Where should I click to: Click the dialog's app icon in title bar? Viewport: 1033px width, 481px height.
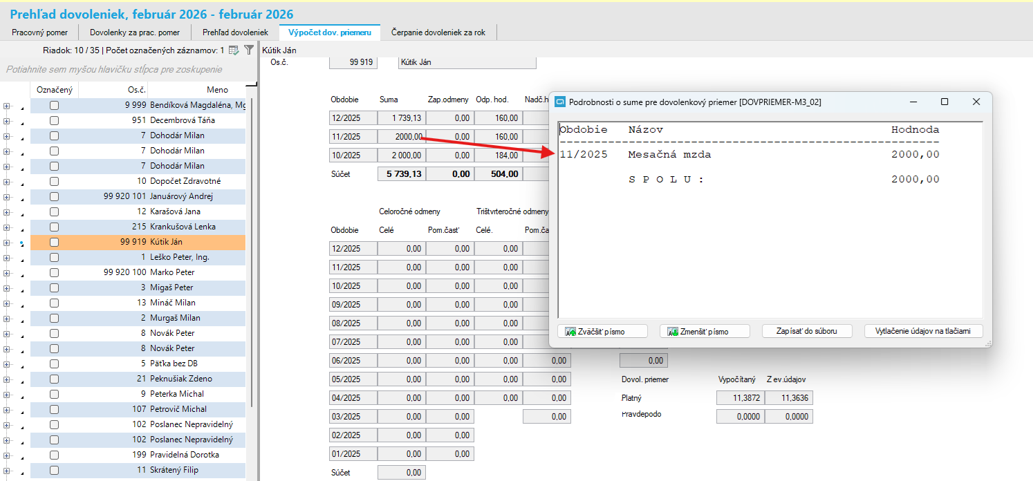pyautogui.click(x=561, y=102)
